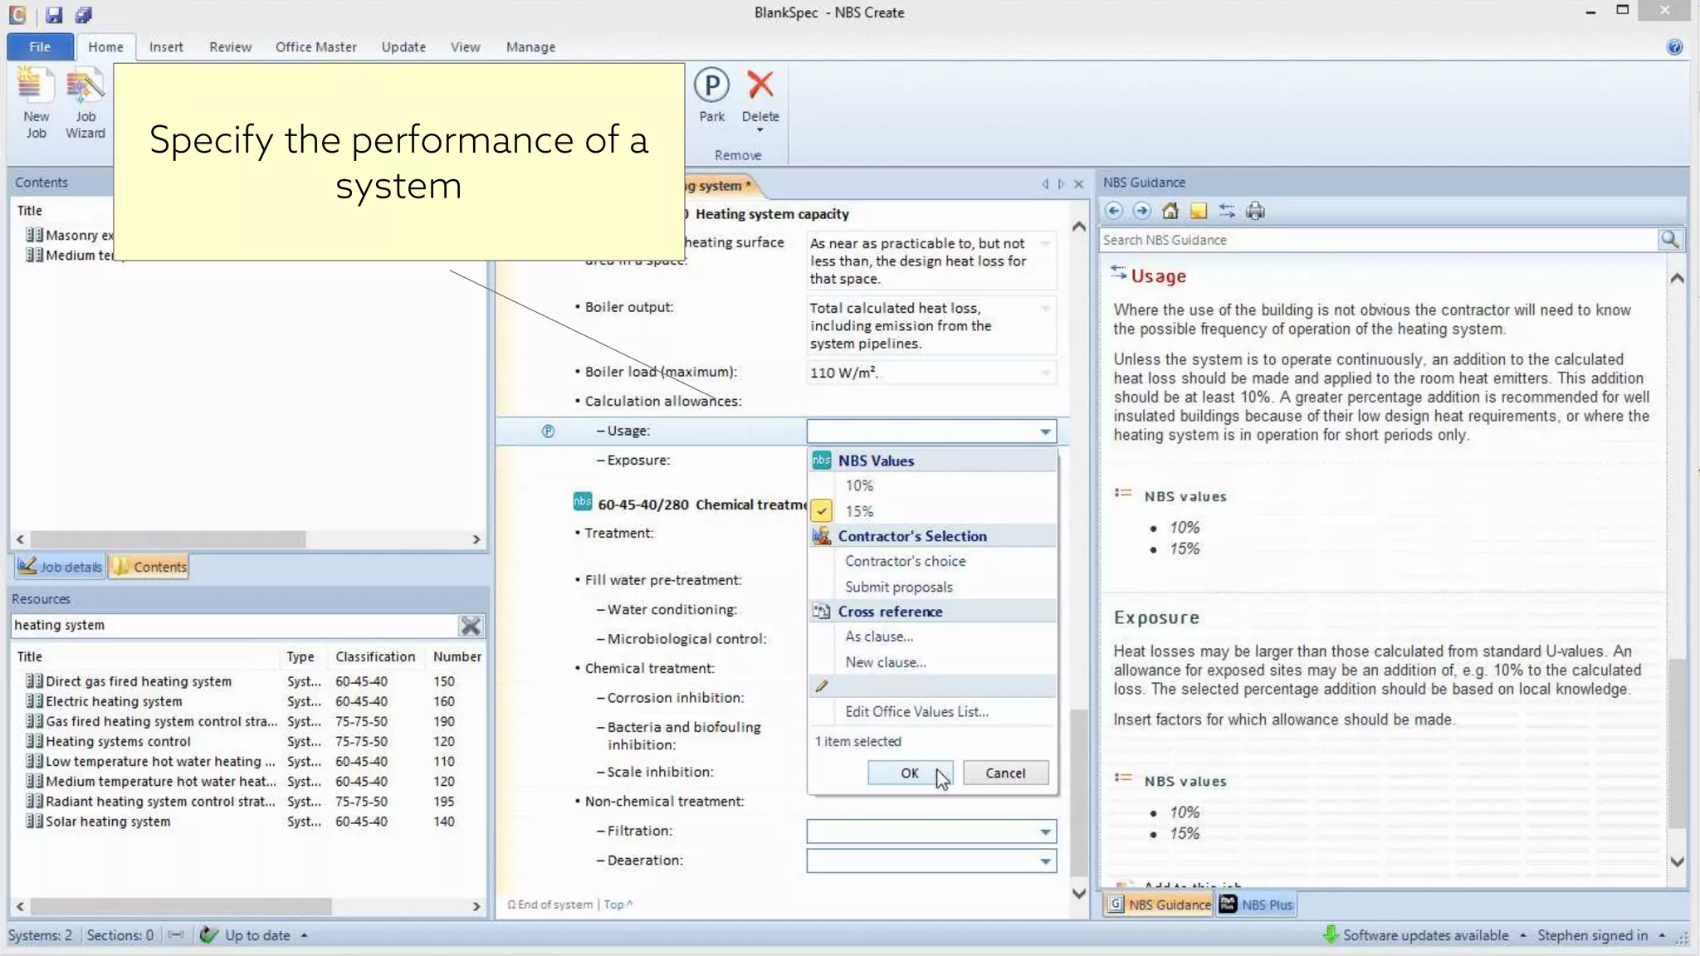
Task: Clear the heating system resource search
Action: [x=471, y=626]
